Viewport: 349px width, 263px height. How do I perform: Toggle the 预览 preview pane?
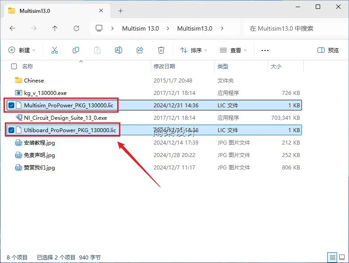click(x=328, y=50)
